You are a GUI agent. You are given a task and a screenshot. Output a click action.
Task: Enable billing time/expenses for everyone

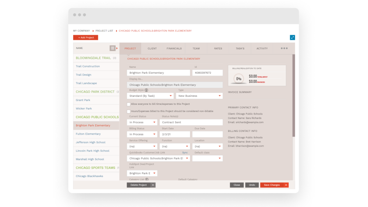pyautogui.click(x=129, y=104)
